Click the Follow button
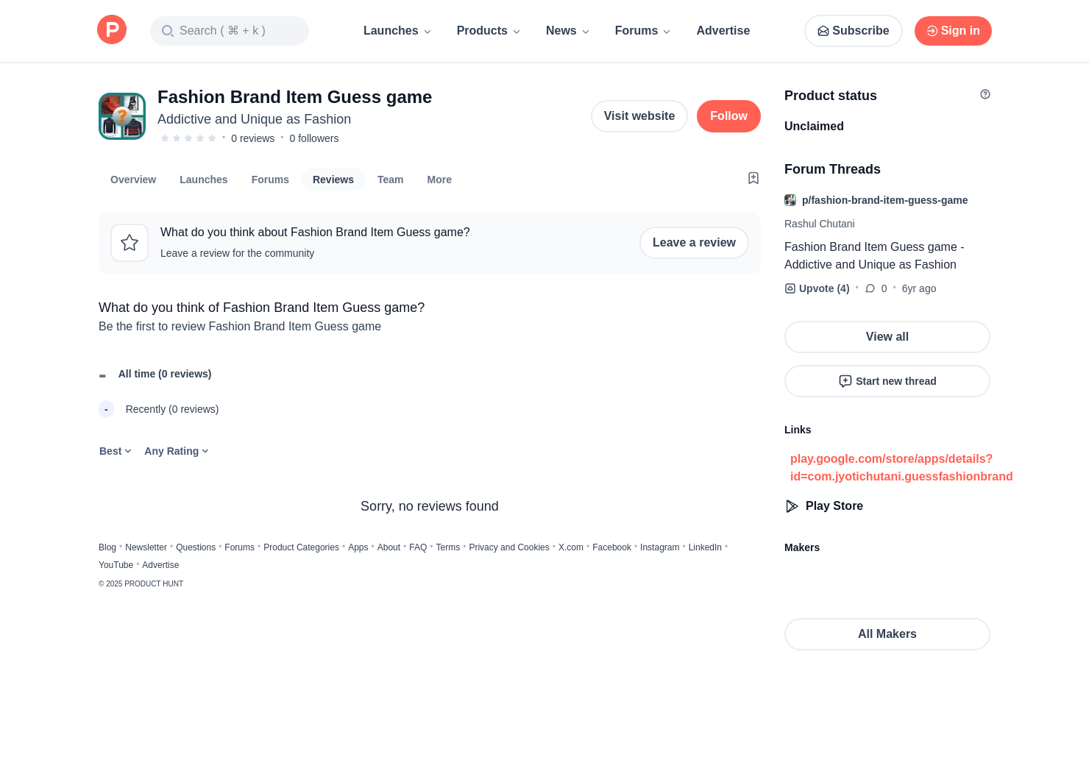The width and height of the screenshot is (1089, 763). tap(728, 116)
